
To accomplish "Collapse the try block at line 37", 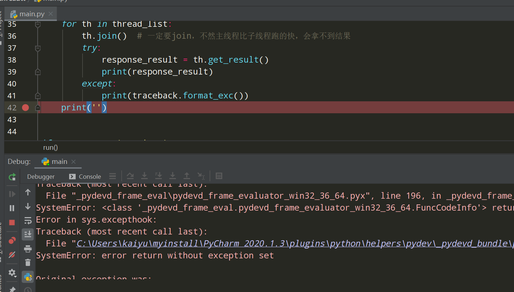I will [x=37, y=48].
